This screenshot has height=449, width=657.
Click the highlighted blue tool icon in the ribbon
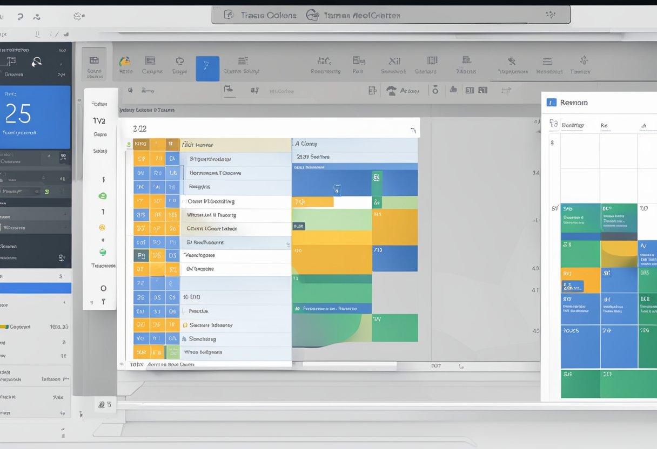[207, 68]
